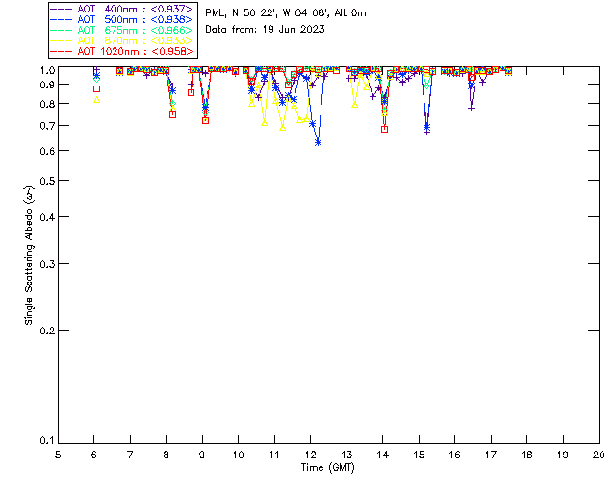
Task: Click the yellow triangle marker at 6 GMT
Action: [x=96, y=100]
